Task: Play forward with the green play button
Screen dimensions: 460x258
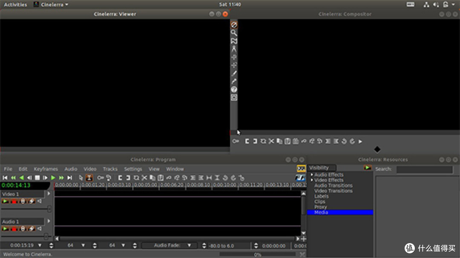Action: click(x=53, y=178)
